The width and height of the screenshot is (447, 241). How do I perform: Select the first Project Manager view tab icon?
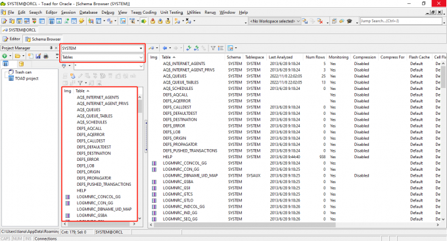5,64
